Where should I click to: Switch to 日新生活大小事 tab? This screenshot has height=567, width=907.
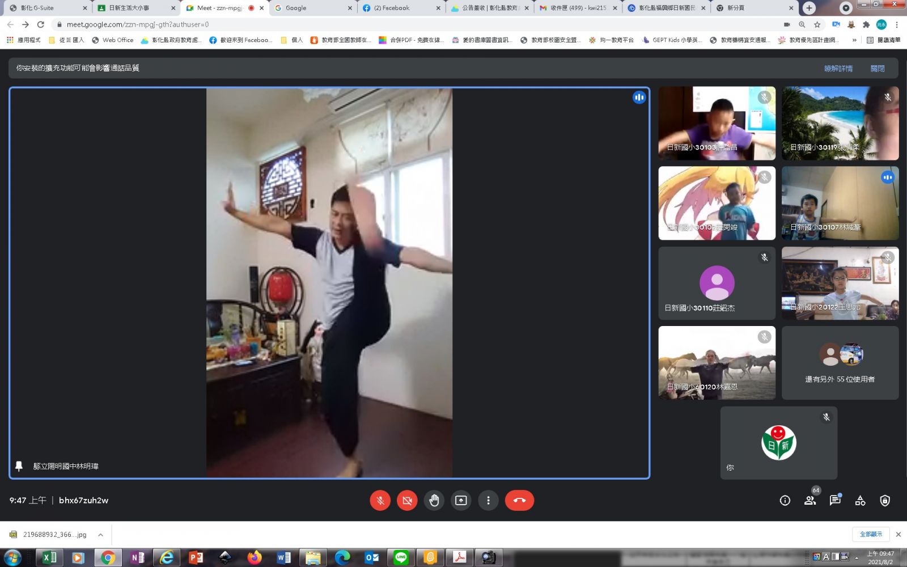click(x=135, y=8)
